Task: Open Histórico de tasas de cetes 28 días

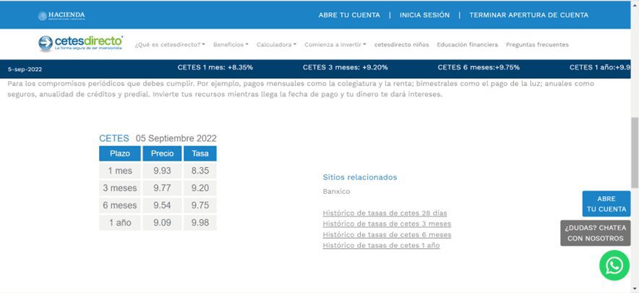Action: pyautogui.click(x=385, y=213)
